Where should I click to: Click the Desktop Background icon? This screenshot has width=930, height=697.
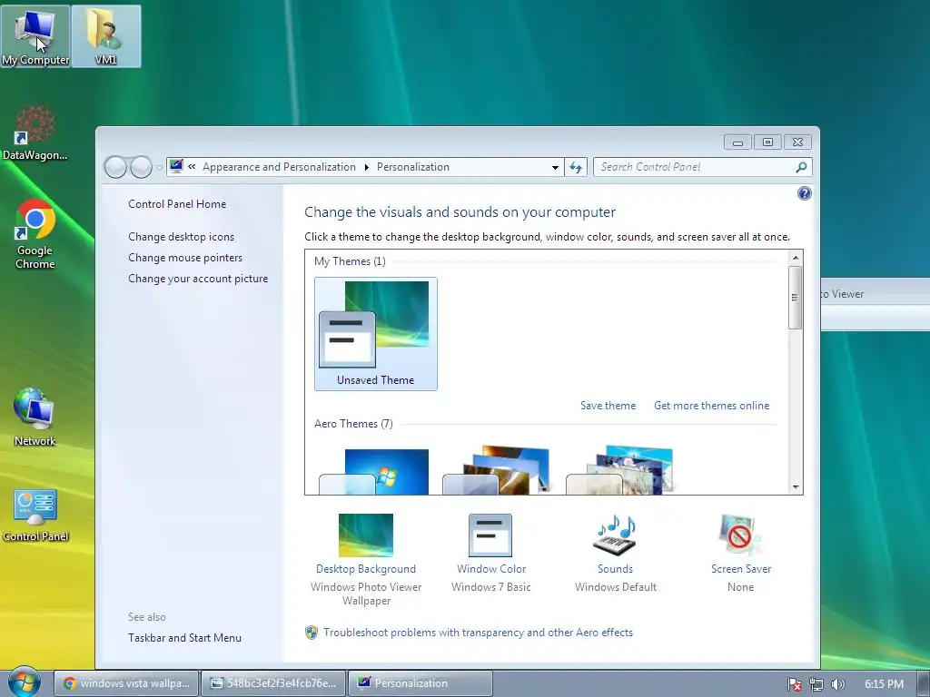[365, 535]
